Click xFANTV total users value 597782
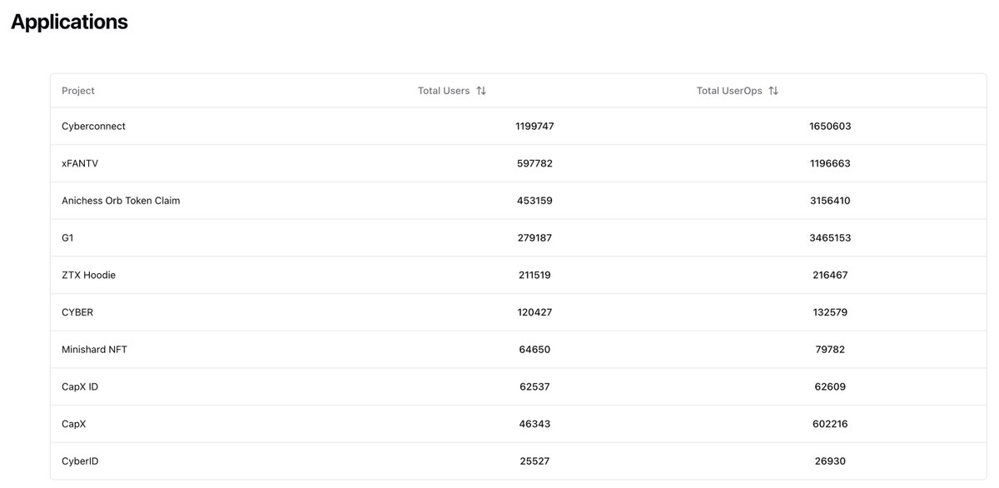The image size is (999, 488). [534, 163]
